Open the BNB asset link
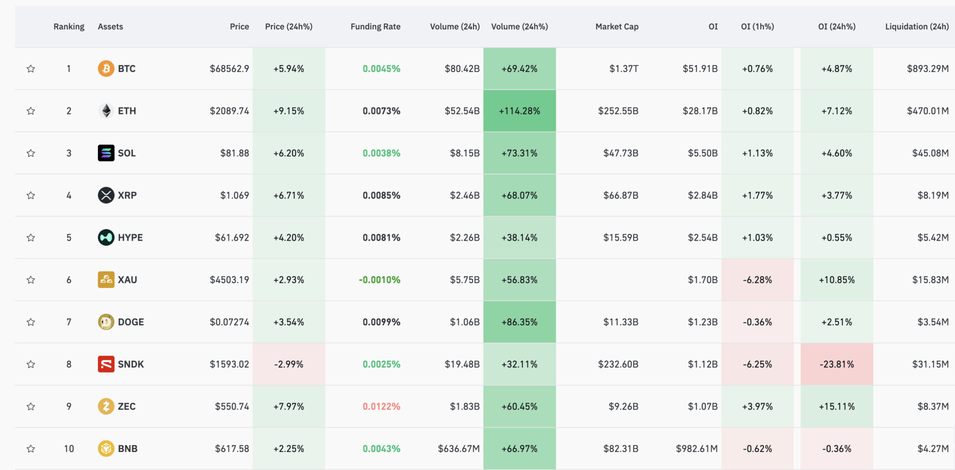This screenshot has width=955, height=470. click(x=127, y=449)
